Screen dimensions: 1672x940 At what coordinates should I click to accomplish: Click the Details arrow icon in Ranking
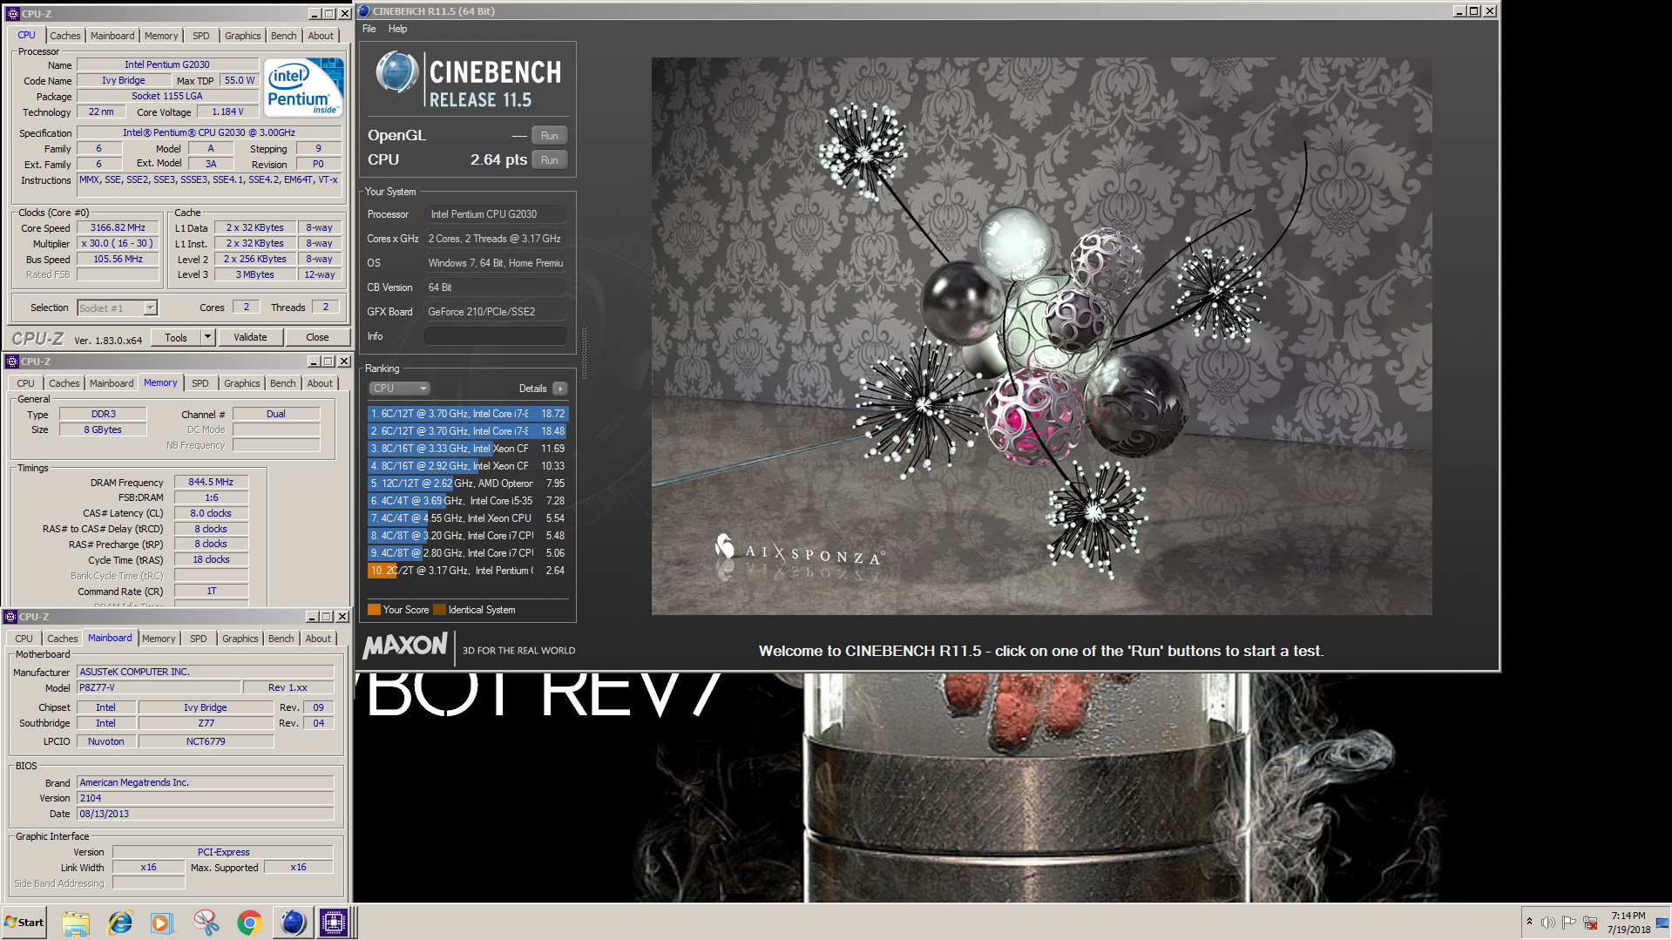click(x=559, y=389)
